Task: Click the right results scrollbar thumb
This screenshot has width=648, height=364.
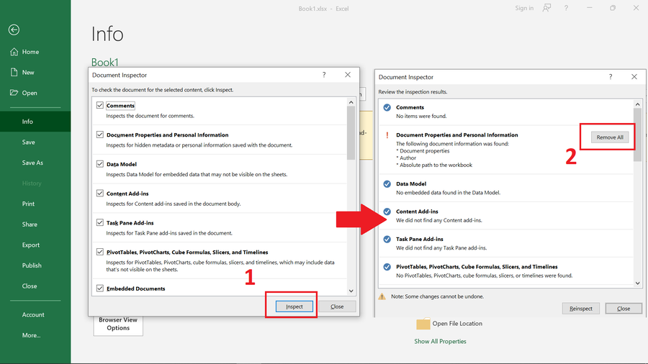Action: [637, 135]
